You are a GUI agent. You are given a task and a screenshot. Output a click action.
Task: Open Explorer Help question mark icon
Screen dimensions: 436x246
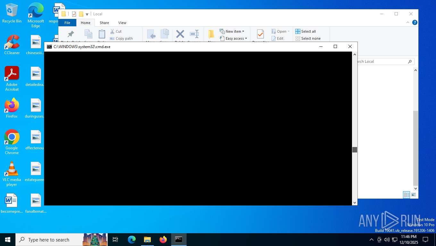[415, 22]
